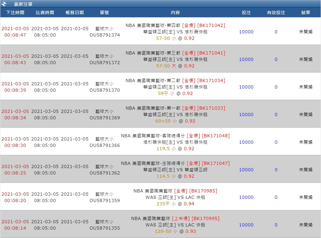This screenshot has height=238, width=321.
Task: Click 未開獎 result in OU58791362 row
Action: pos(306,170)
